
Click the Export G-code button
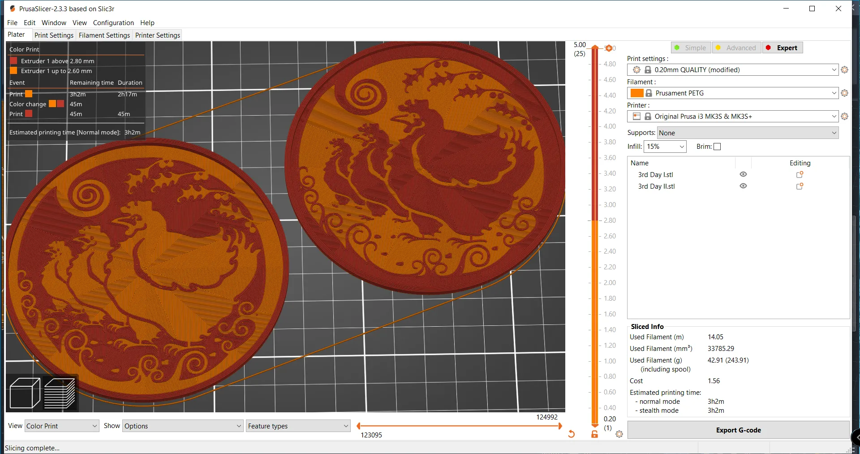click(738, 430)
